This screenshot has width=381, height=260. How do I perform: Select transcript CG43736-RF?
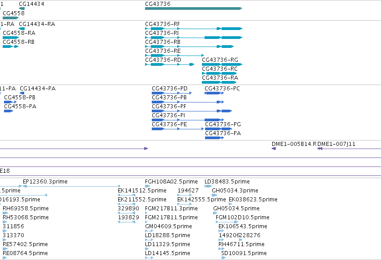pyautogui.click(x=194, y=29)
